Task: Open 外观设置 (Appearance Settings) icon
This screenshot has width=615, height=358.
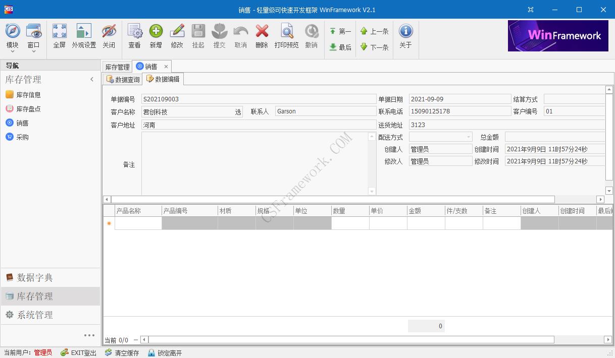Action: [83, 36]
